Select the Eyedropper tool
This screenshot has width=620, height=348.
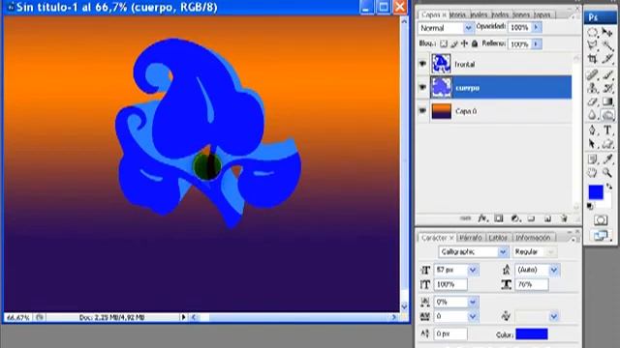607,159
